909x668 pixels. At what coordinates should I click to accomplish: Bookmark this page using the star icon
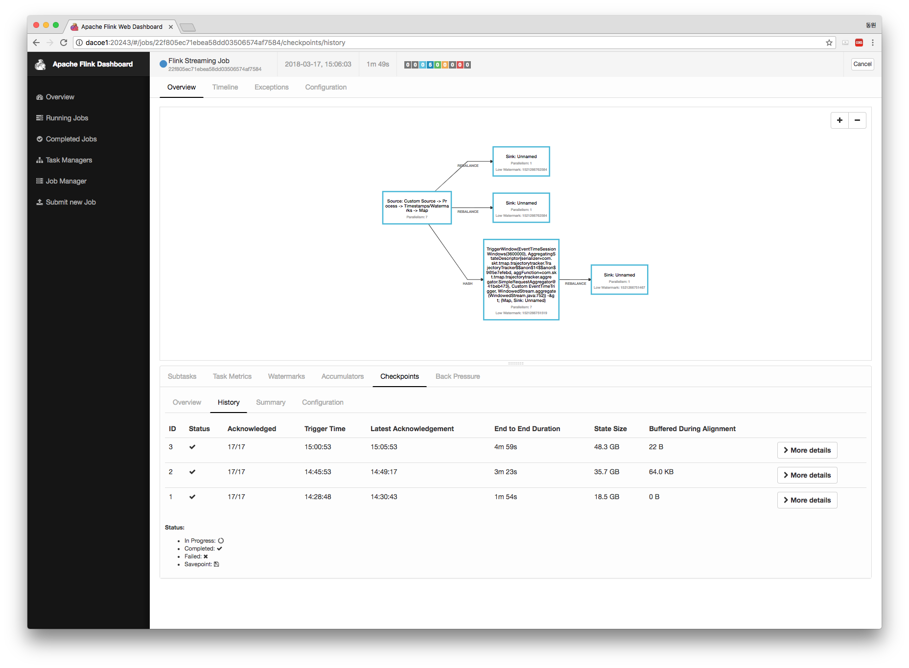pos(829,43)
